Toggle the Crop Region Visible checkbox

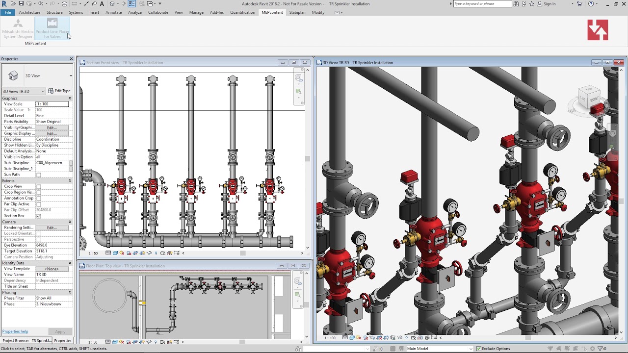(x=39, y=193)
